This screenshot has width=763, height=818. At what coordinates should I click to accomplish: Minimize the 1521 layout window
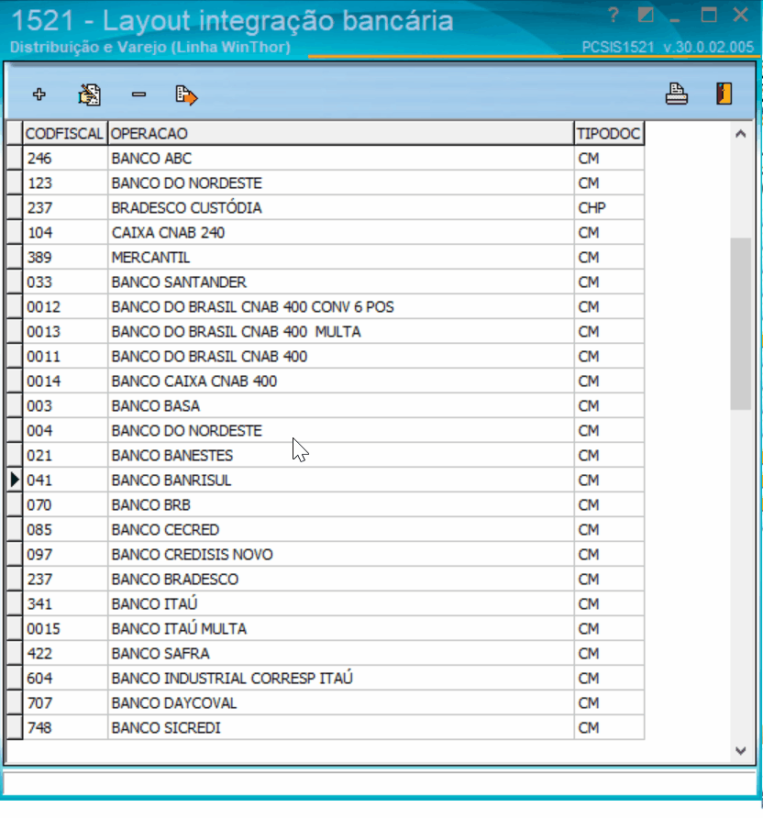pos(675,20)
